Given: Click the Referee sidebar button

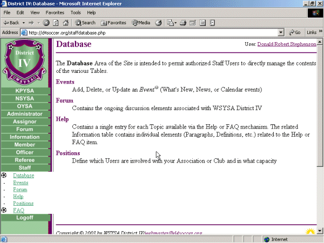Looking at the screenshot, I should pos(25,160).
